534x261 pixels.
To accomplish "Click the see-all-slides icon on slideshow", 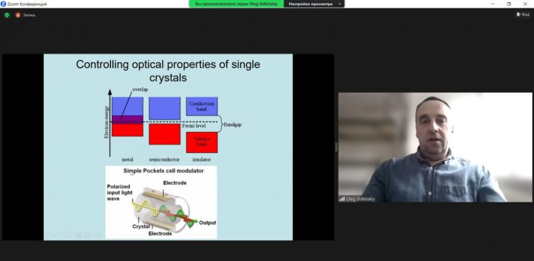I will pyautogui.click(x=78, y=234).
